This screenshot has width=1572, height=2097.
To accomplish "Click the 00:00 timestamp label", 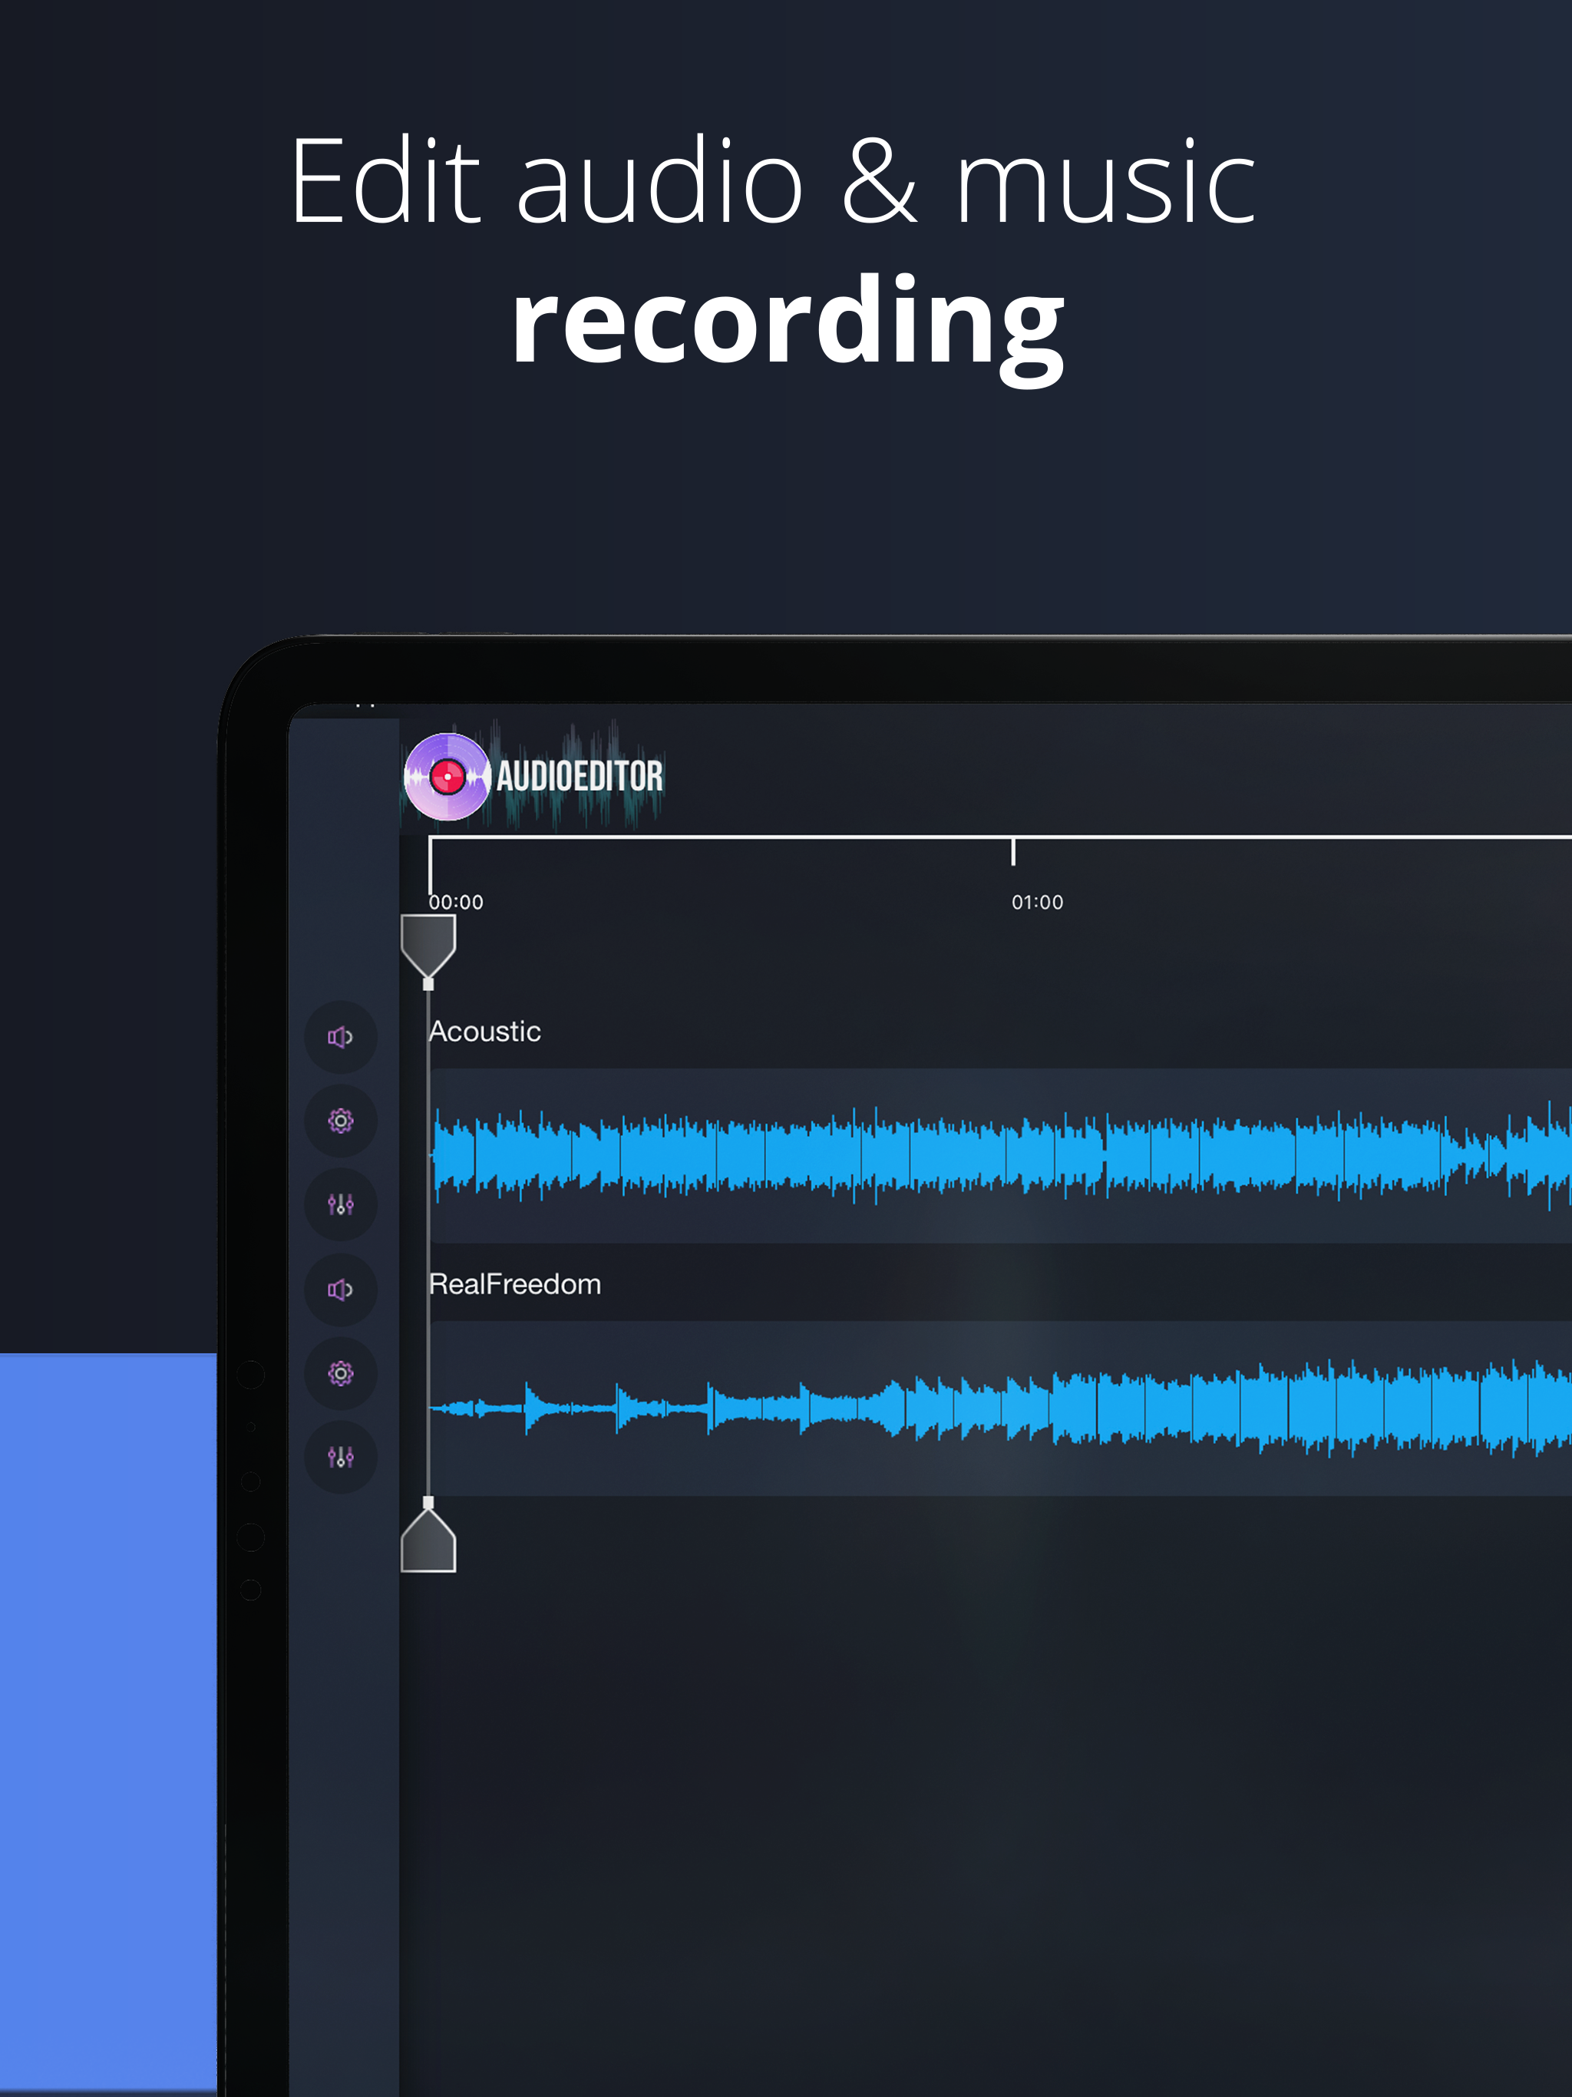I will click(455, 903).
